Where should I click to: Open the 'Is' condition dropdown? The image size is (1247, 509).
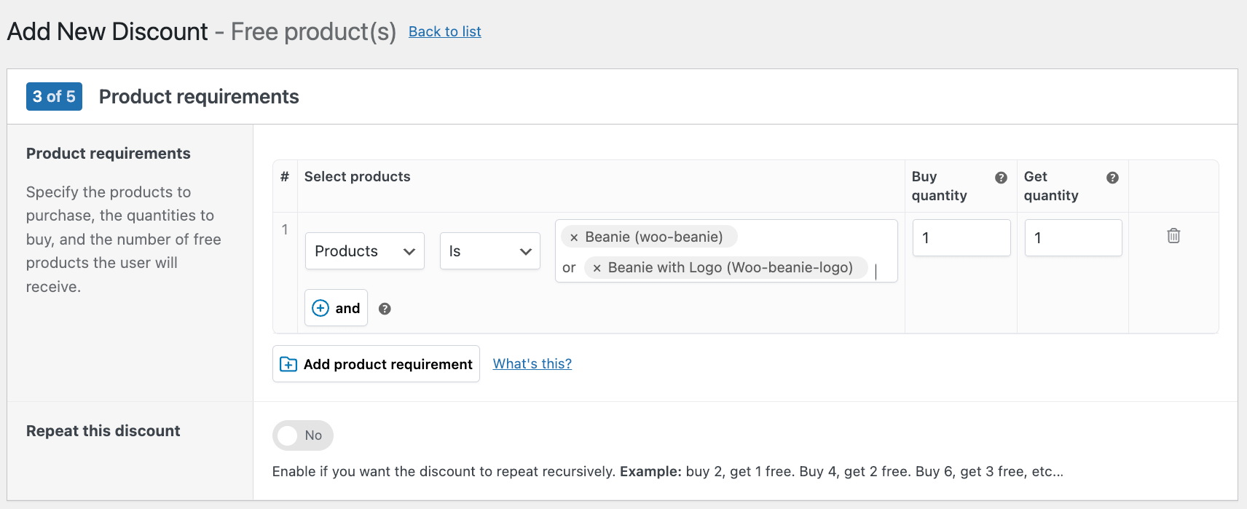click(489, 251)
